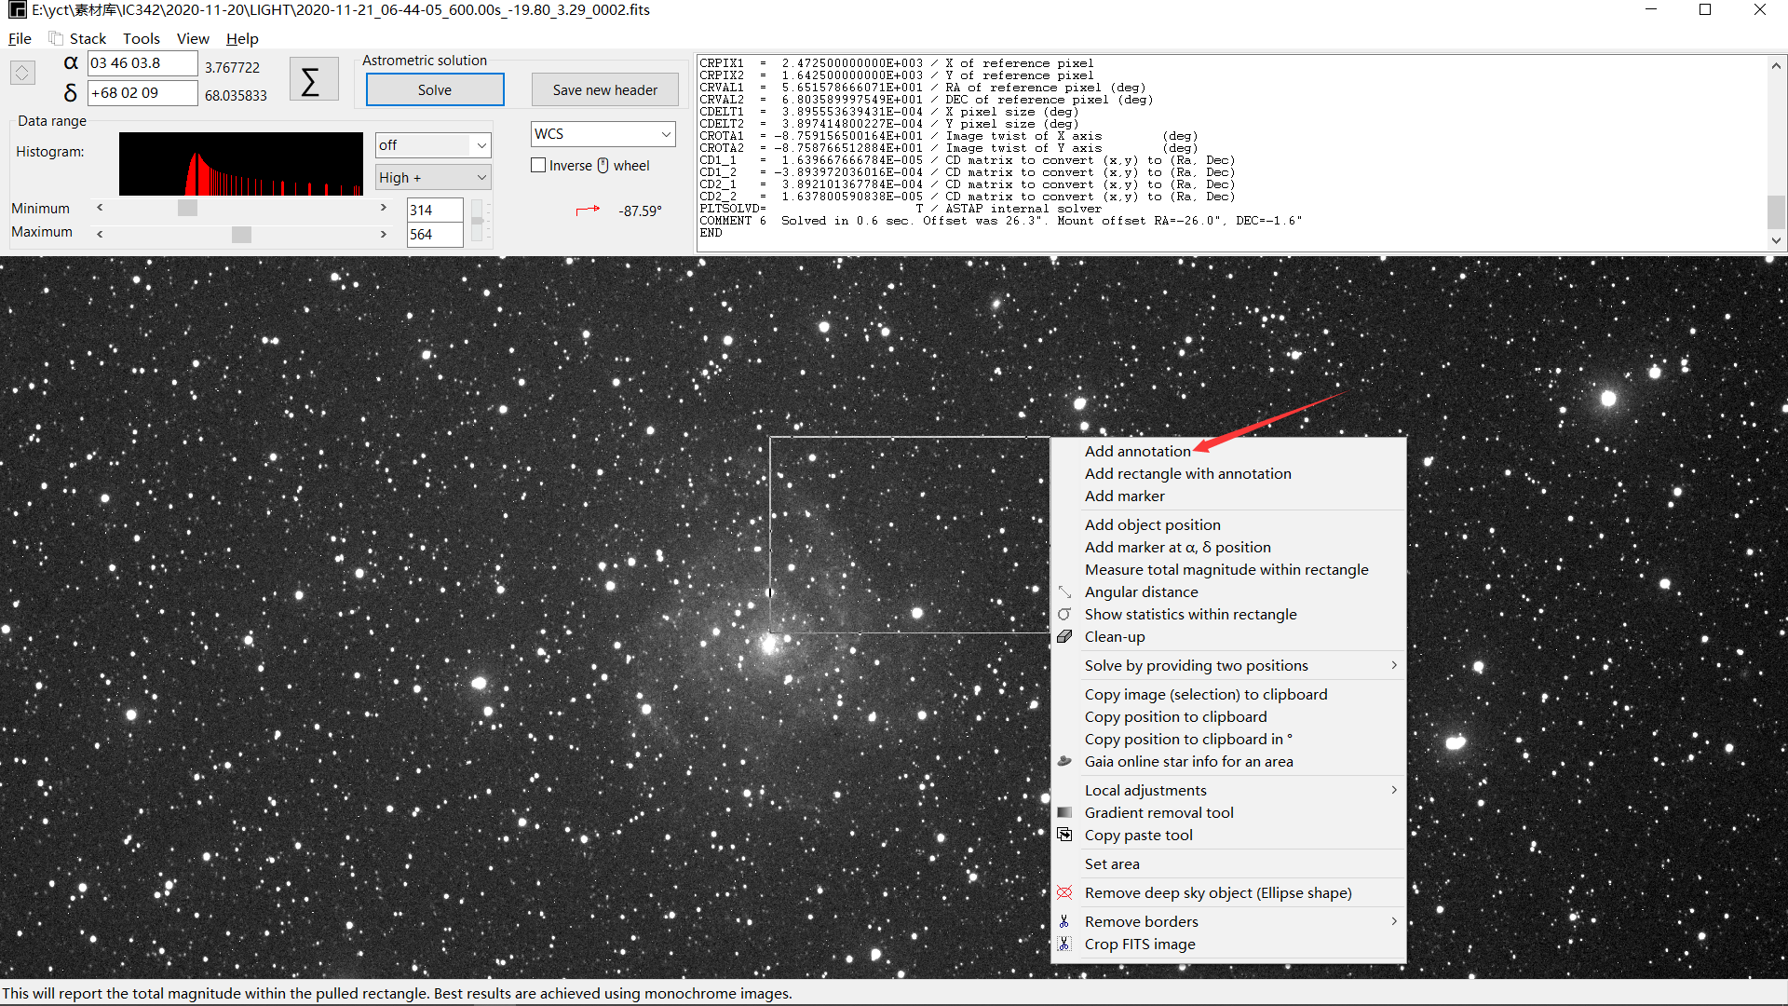Click the ASTAP app icon in title bar
Screen dimensions: 1788x1006
point(17,10)
